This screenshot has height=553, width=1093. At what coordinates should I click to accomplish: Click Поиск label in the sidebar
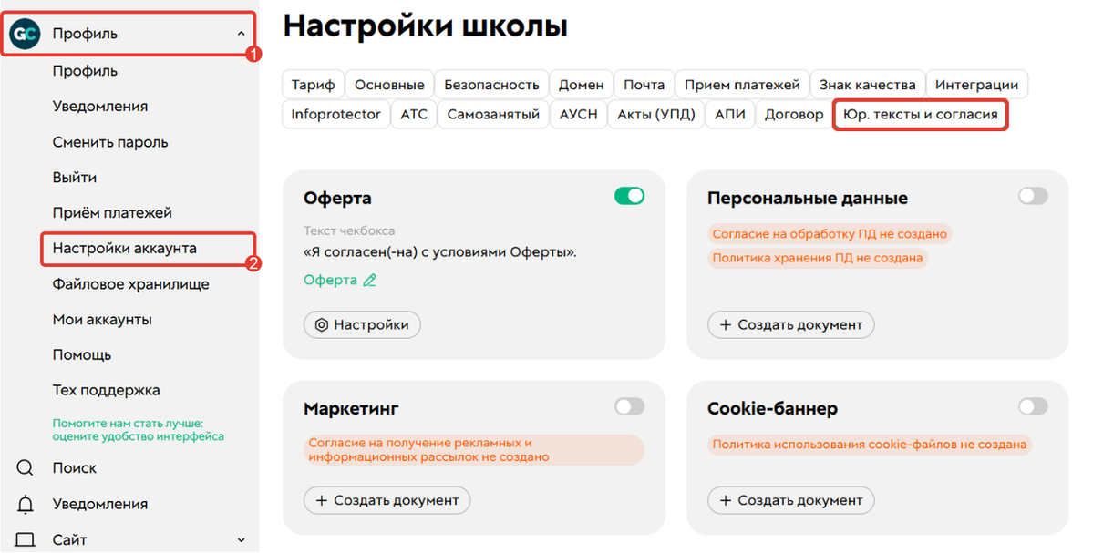click(x=75, y=468)
